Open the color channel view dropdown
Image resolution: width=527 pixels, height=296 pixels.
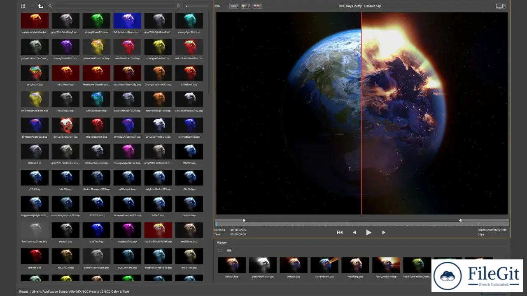[246, 6]
